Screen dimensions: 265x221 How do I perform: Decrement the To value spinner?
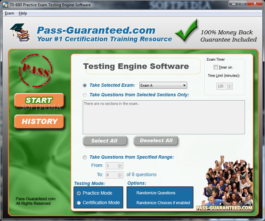pos(120,176)
